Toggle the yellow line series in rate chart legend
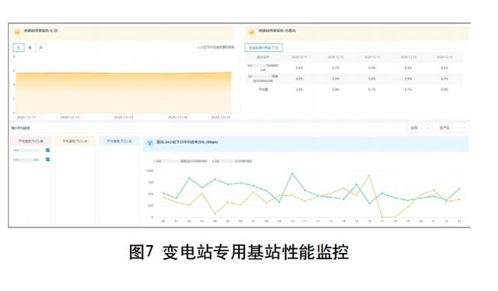 pos(181,161)
